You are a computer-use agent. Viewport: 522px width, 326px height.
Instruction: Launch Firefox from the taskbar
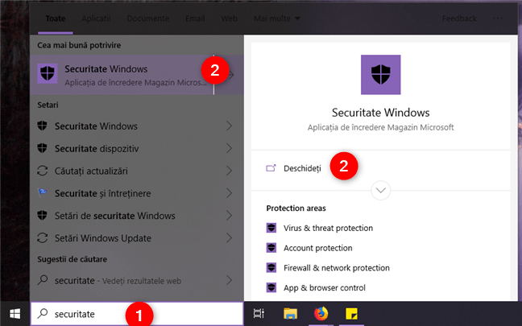coord(321,313)
